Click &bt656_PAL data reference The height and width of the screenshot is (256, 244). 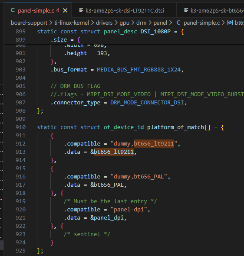pos(107,185)
